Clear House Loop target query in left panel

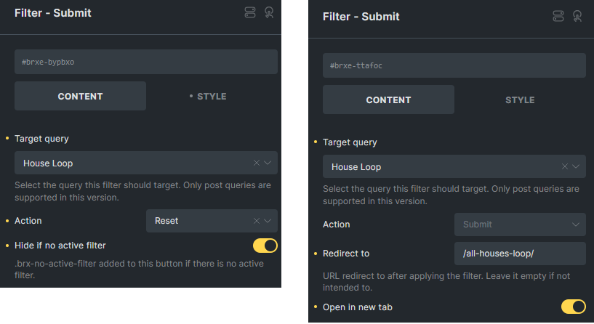257,163
